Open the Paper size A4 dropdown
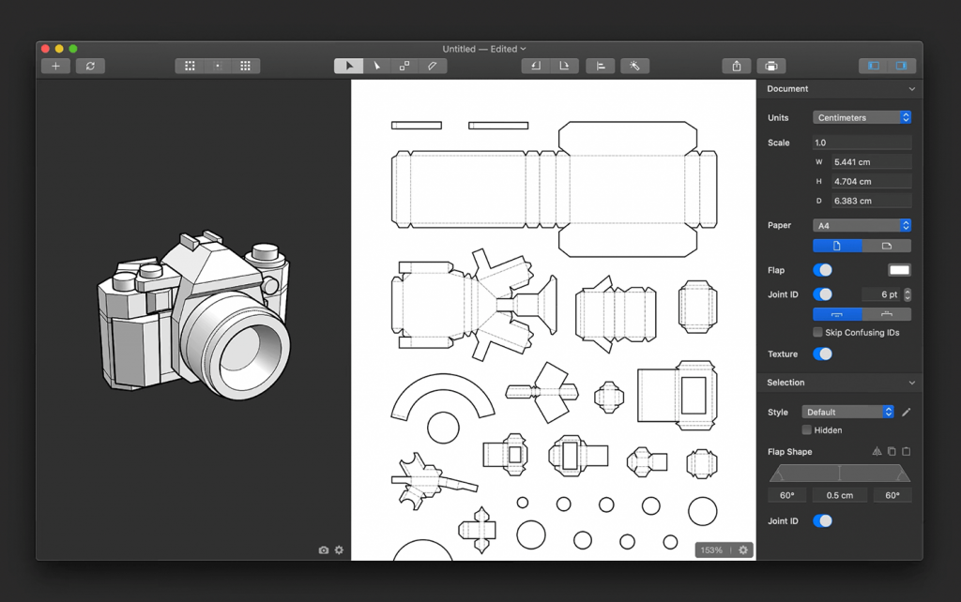This screenshot has height=602, width=961. [862, 225]
